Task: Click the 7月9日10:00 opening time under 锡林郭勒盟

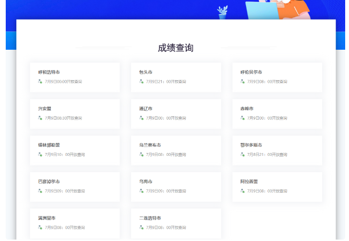Action: [65, 154]
